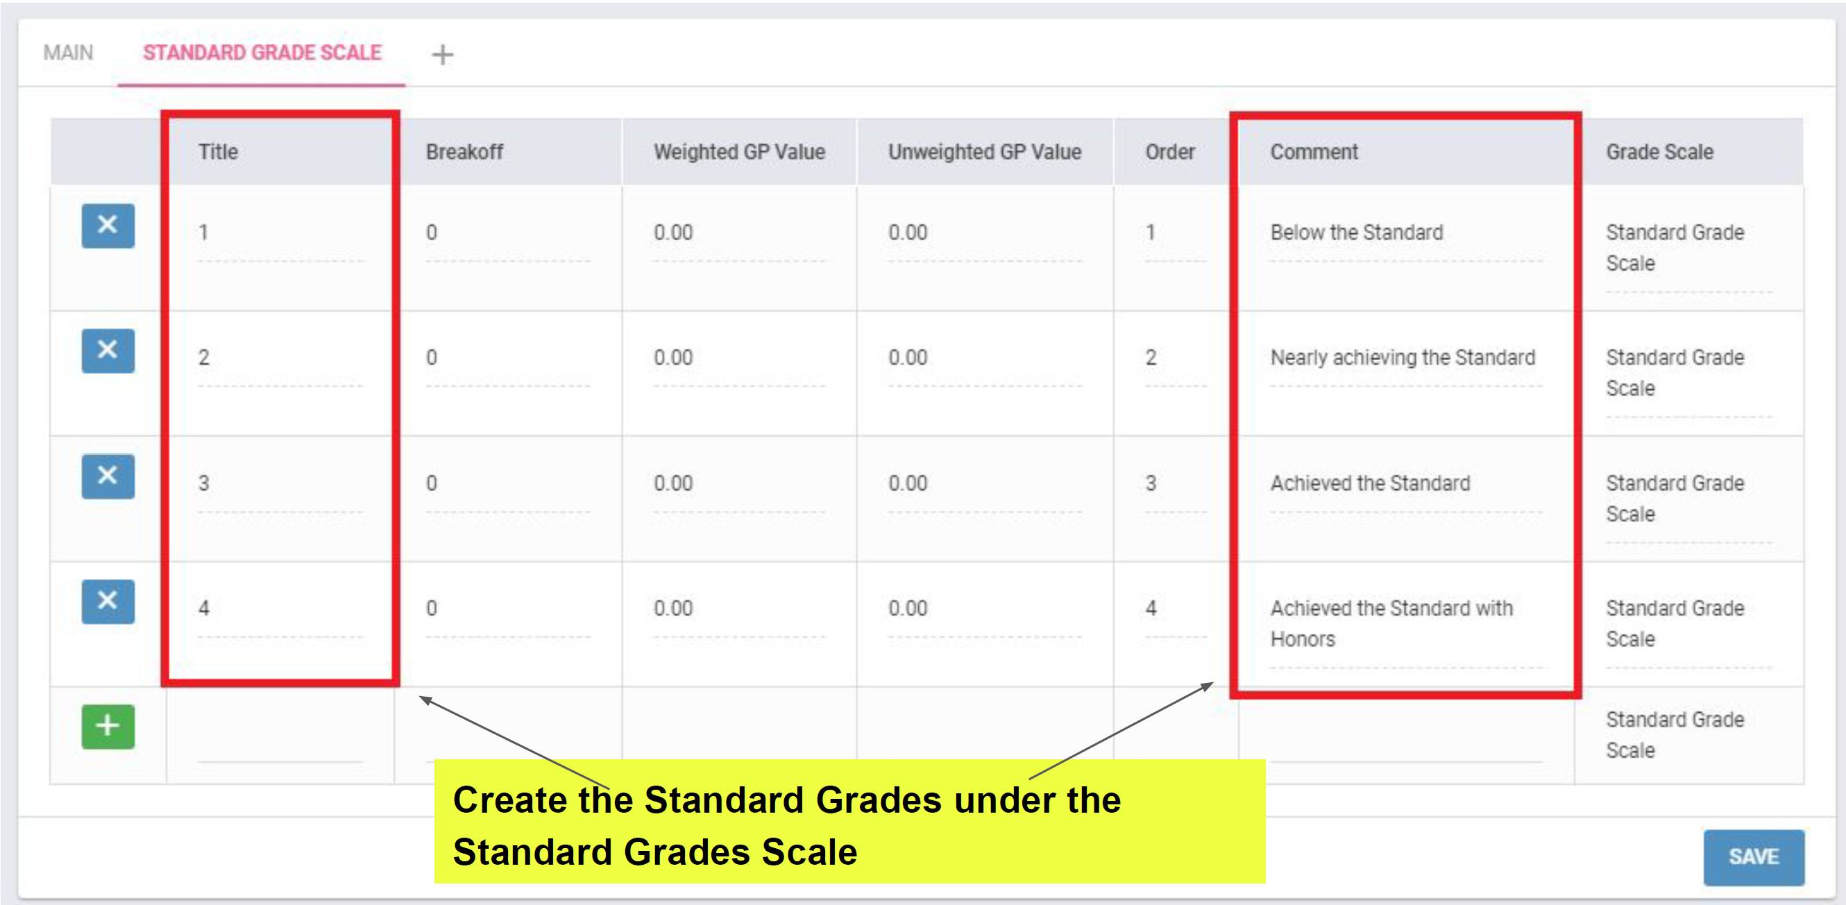Edit Order field showing 4
Viewport: 1846px width, 905px height.
pos(1174,609)
